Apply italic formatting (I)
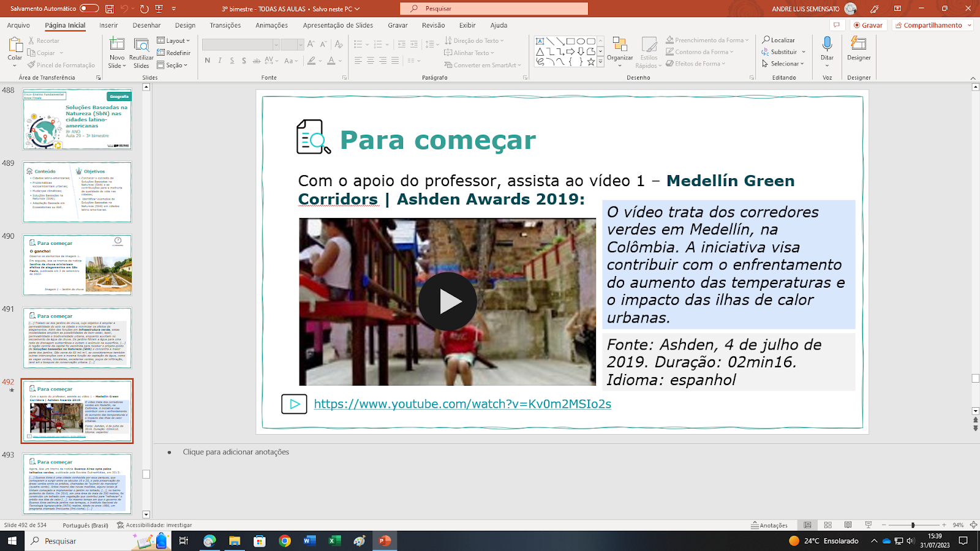The image size is (980, 551). pos(220,61)
